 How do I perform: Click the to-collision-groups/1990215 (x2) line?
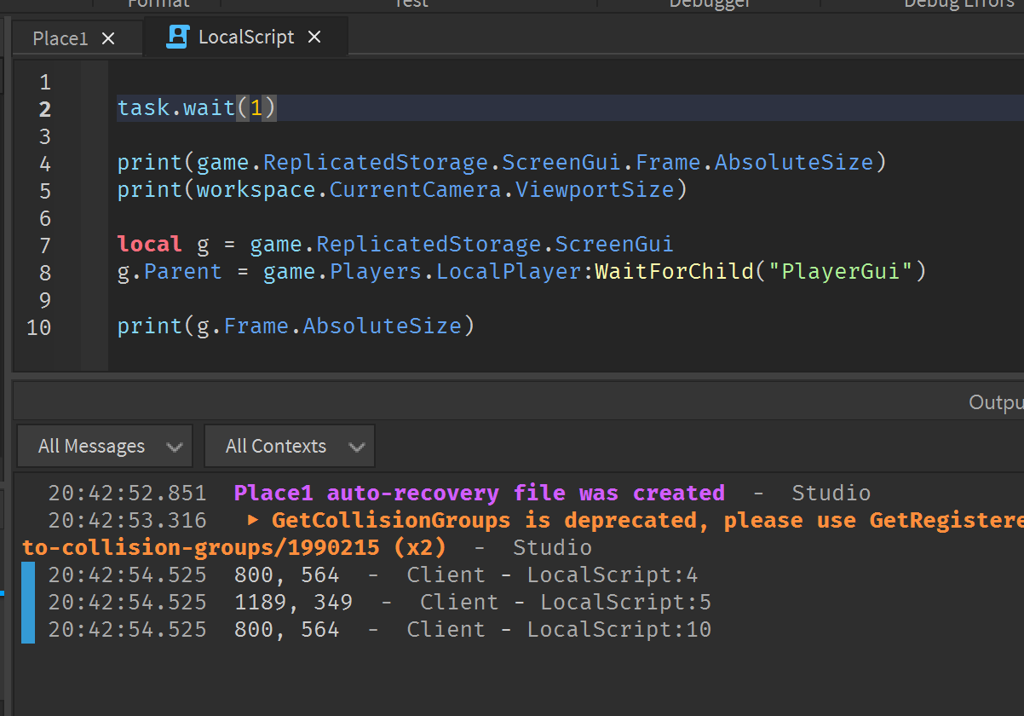point(234,547)
